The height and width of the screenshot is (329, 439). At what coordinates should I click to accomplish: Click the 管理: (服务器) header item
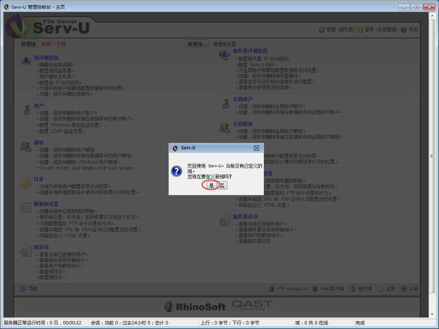coord(337,29)
